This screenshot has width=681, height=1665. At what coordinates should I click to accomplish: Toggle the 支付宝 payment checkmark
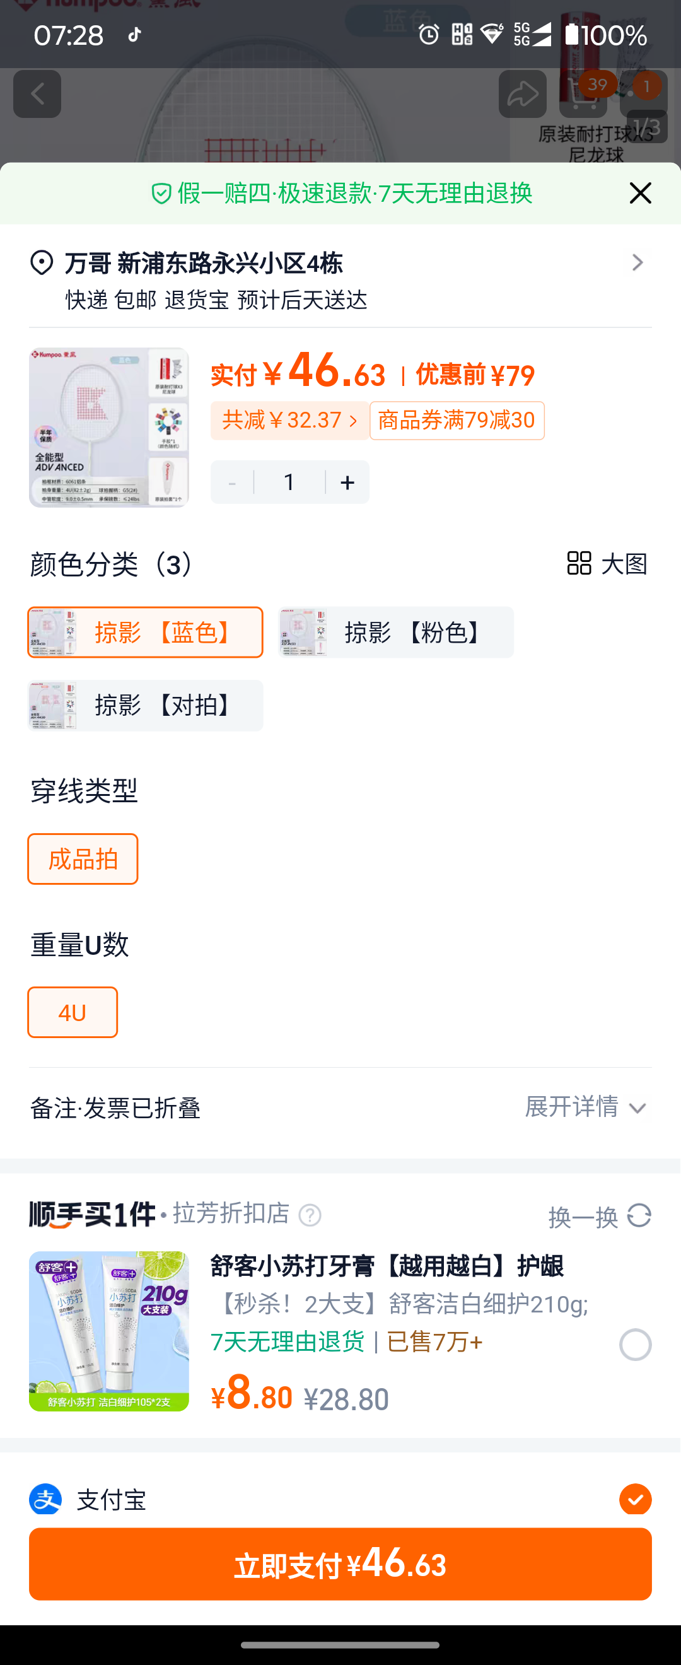point(635,1499)
